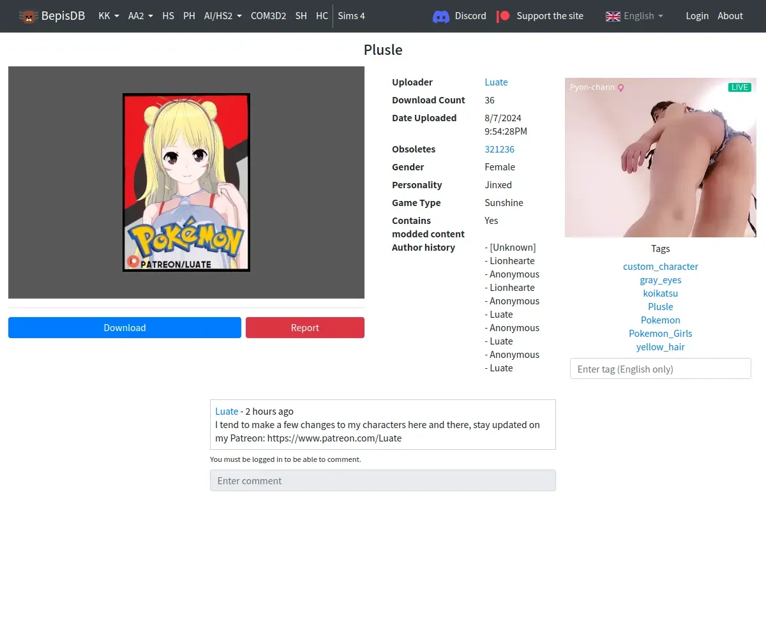Screen dimensions: 766x638
Task: Click the Jinxed personality value
Action: [499, 184]
